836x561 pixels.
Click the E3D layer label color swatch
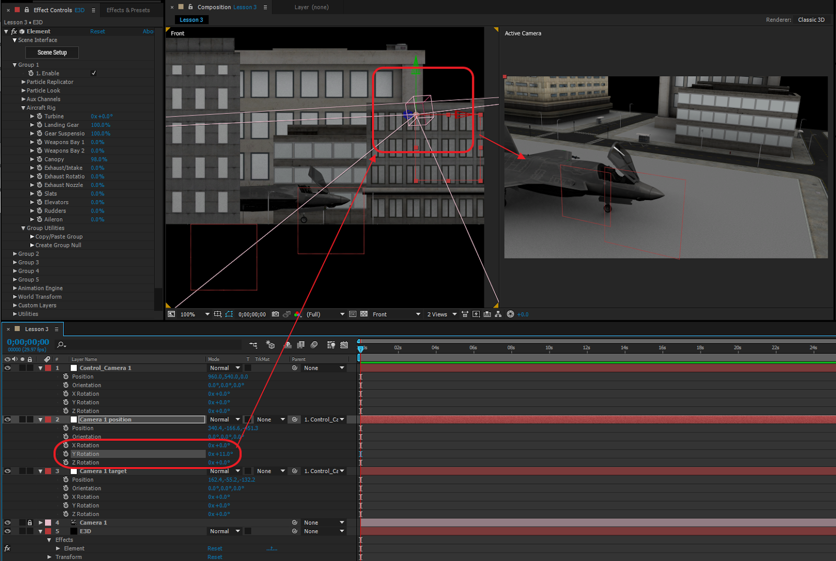[48, 531]
